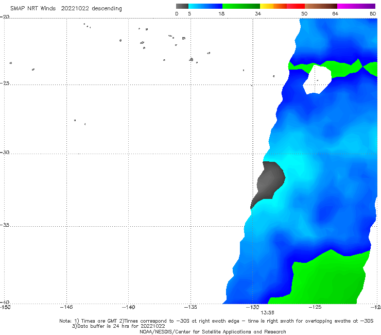
Task: Click the longitude label '-125'
Action: [315, 307]
